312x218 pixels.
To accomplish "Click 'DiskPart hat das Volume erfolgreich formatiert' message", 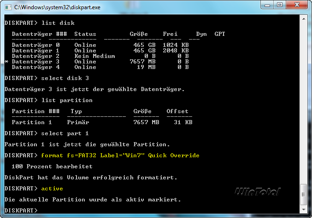I will [x=91, y=178].
